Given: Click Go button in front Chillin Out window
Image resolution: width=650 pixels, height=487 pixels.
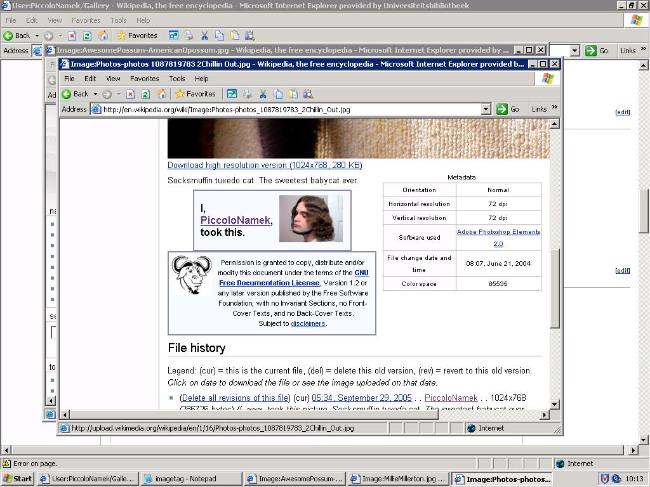Looking at the screenshot, I should point(508,109).
